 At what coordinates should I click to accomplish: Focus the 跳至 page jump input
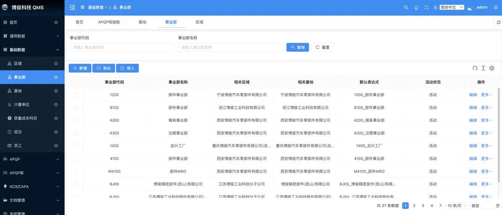pyautogui.click(x=487, y=206)
